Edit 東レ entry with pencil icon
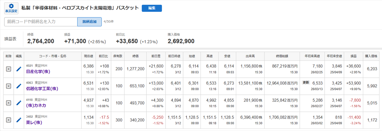This screenshot has width=382, height=131. (19, 120)
